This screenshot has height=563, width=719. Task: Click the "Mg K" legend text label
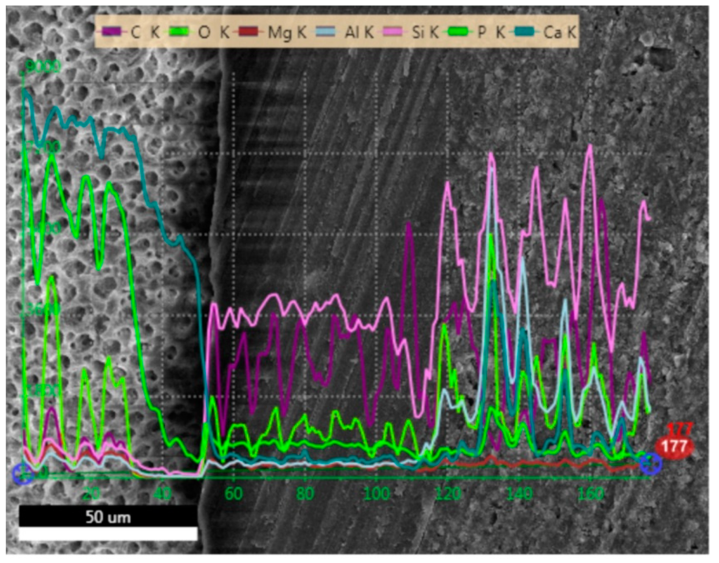tap(287, 33)
